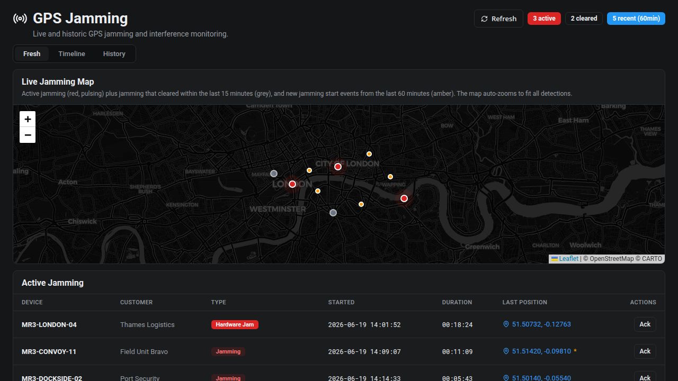Open position link 51.51420, -0.09810
678x381 pixels.
[541, 351]
